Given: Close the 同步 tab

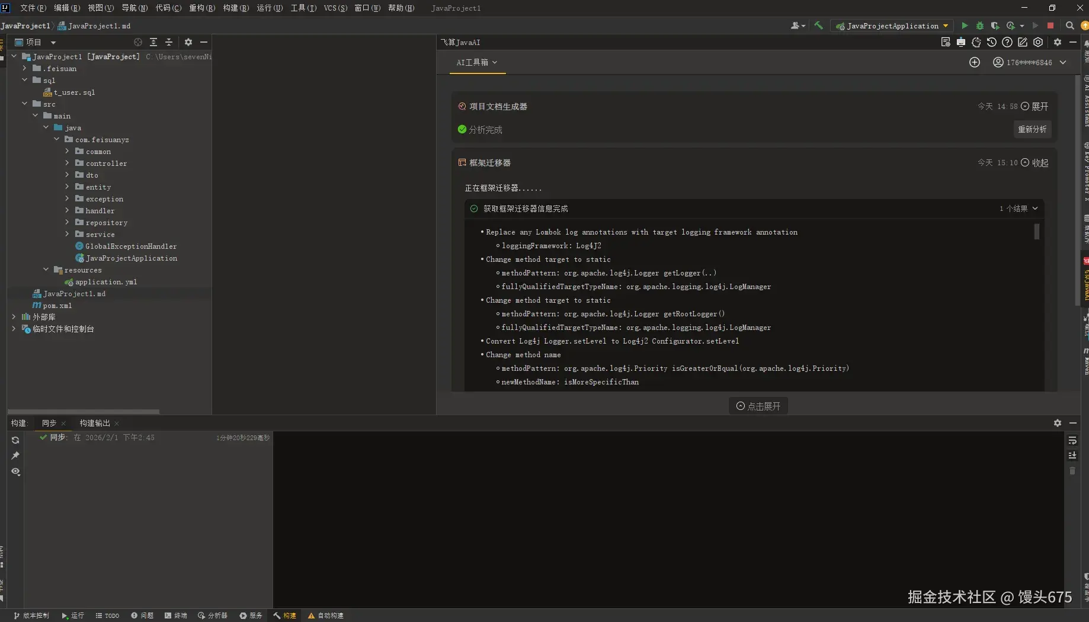Looking at the screenshot, I should (x=63, y=423).
